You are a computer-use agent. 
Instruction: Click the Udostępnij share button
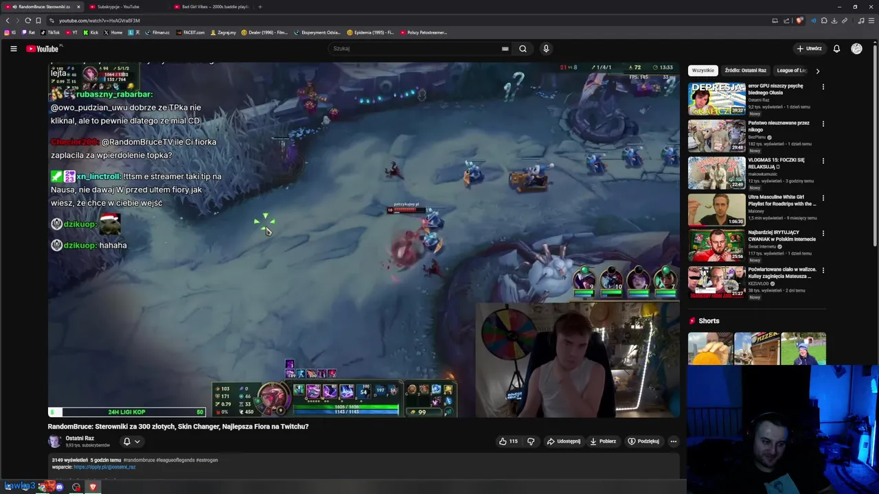[564, 441]
